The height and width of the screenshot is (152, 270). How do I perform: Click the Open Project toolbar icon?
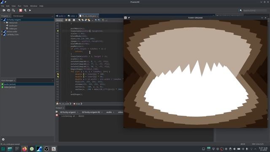(8, 11)
